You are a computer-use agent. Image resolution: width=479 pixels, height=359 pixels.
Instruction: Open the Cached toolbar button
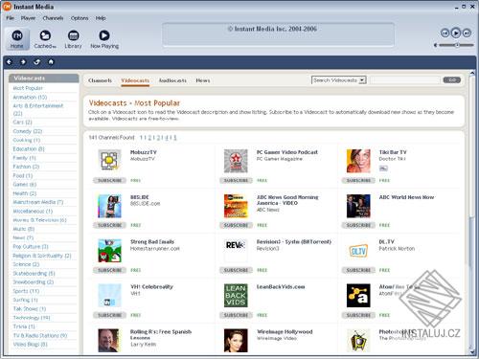pos(45,39)
